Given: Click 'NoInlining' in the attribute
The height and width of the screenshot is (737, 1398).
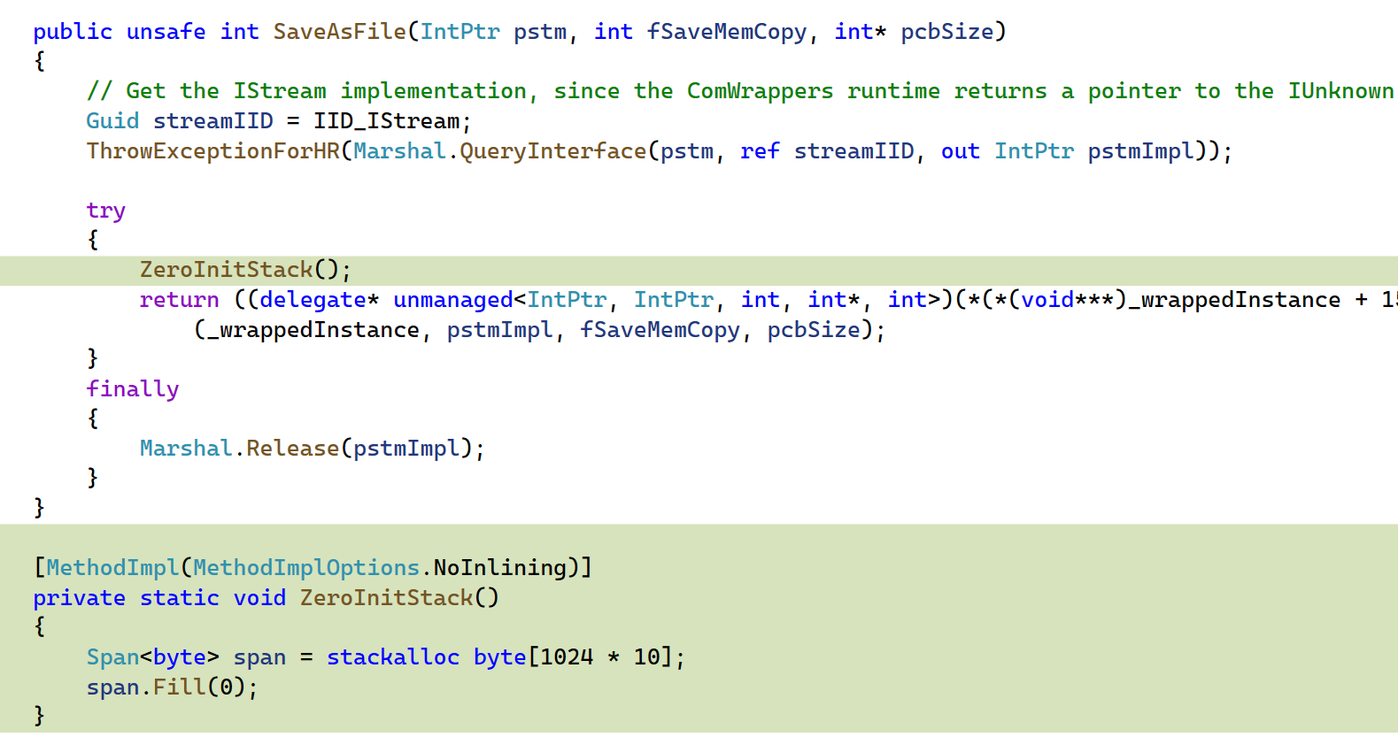Looking at the screenshot, I should tap(499, 568).
